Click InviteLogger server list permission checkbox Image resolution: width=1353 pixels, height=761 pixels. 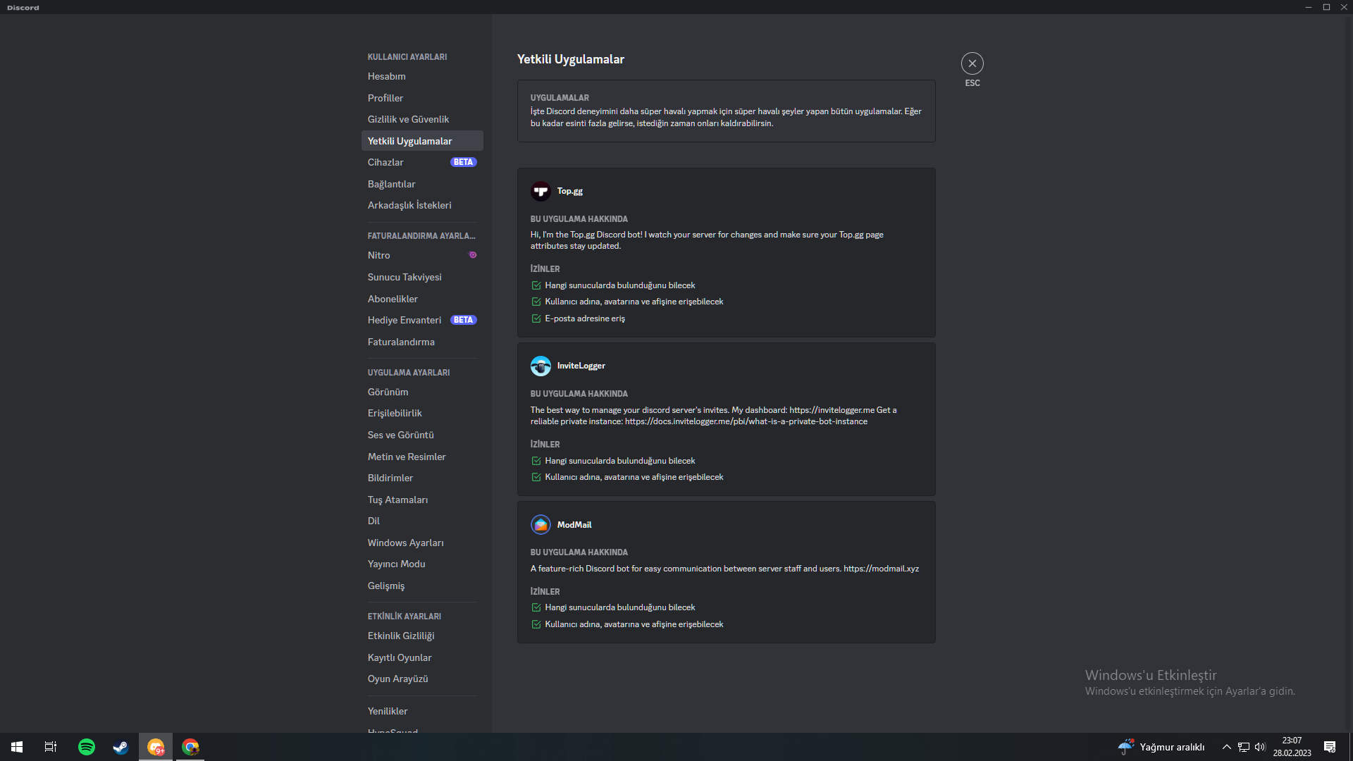(536, 461)
